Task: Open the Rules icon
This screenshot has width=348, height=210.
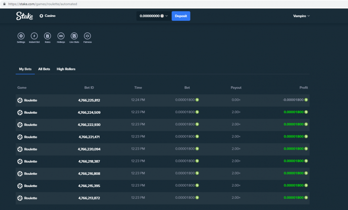Action: 47,36
